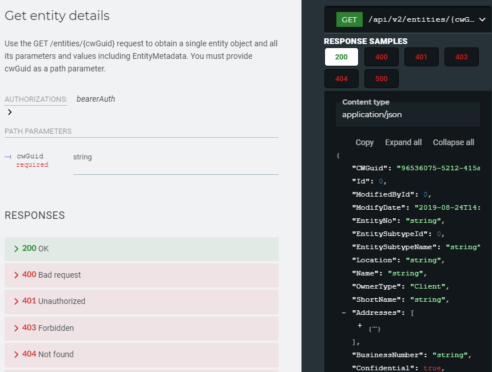Open the 500 response sample tab
Screen dimensions: 492x372
[381, 79]
